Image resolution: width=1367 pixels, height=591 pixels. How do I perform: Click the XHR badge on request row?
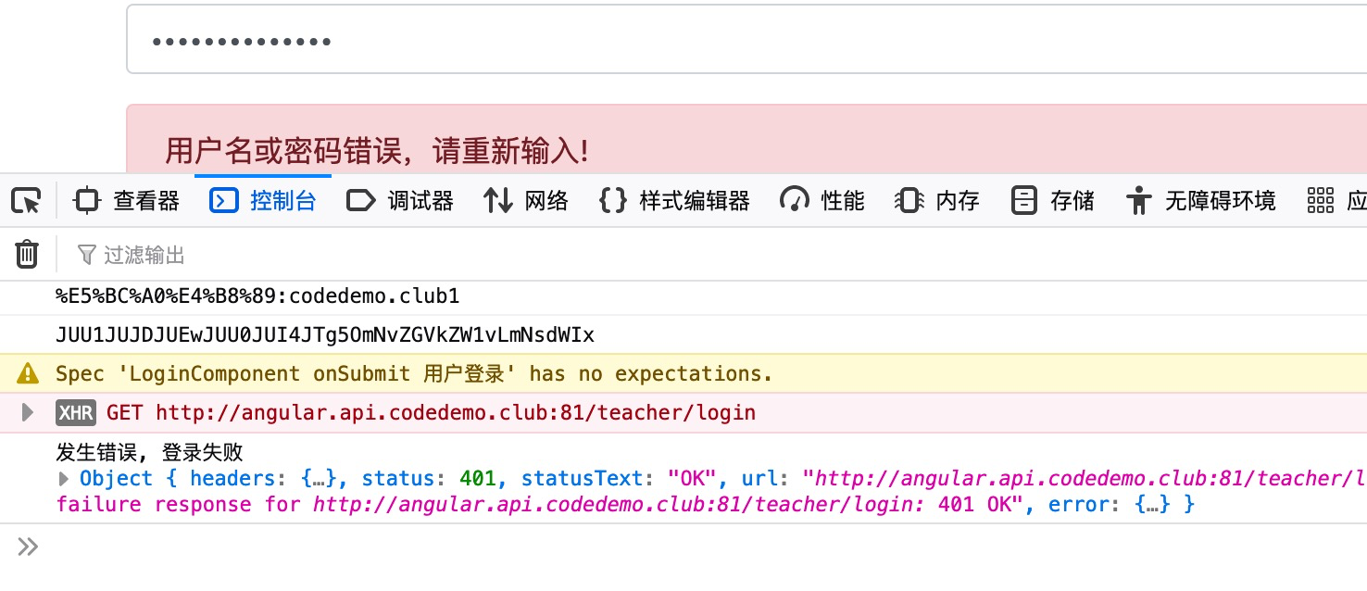(x=75, y=412)
